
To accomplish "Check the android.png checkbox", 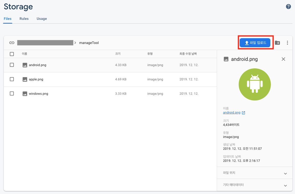I will [x=12, y=65].
